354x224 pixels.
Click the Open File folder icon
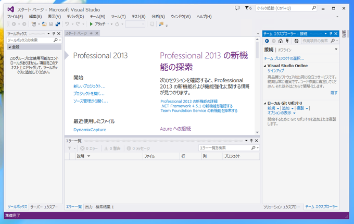click(44, 24)
